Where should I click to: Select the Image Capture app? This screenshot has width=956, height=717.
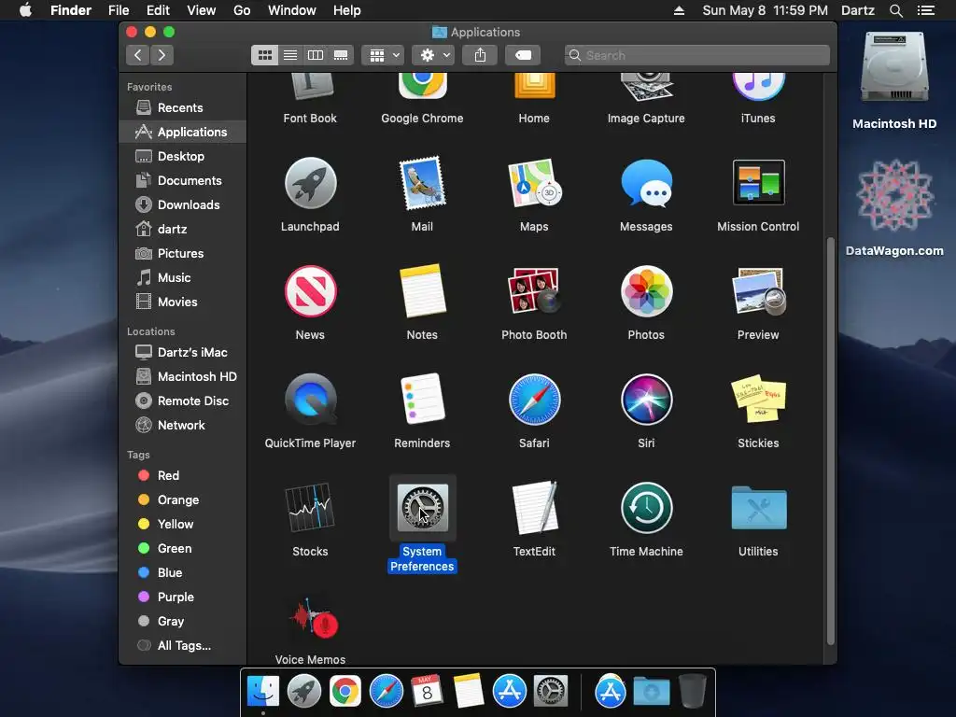click(x=646, y=87)
